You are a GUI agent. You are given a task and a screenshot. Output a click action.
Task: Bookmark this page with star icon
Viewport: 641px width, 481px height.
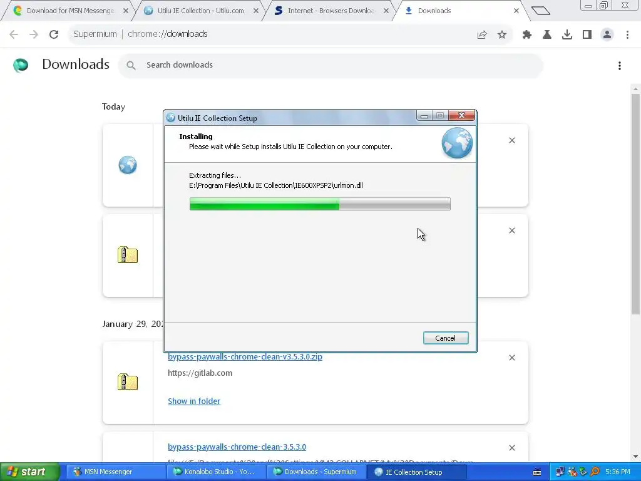click(x=502, y=35)
